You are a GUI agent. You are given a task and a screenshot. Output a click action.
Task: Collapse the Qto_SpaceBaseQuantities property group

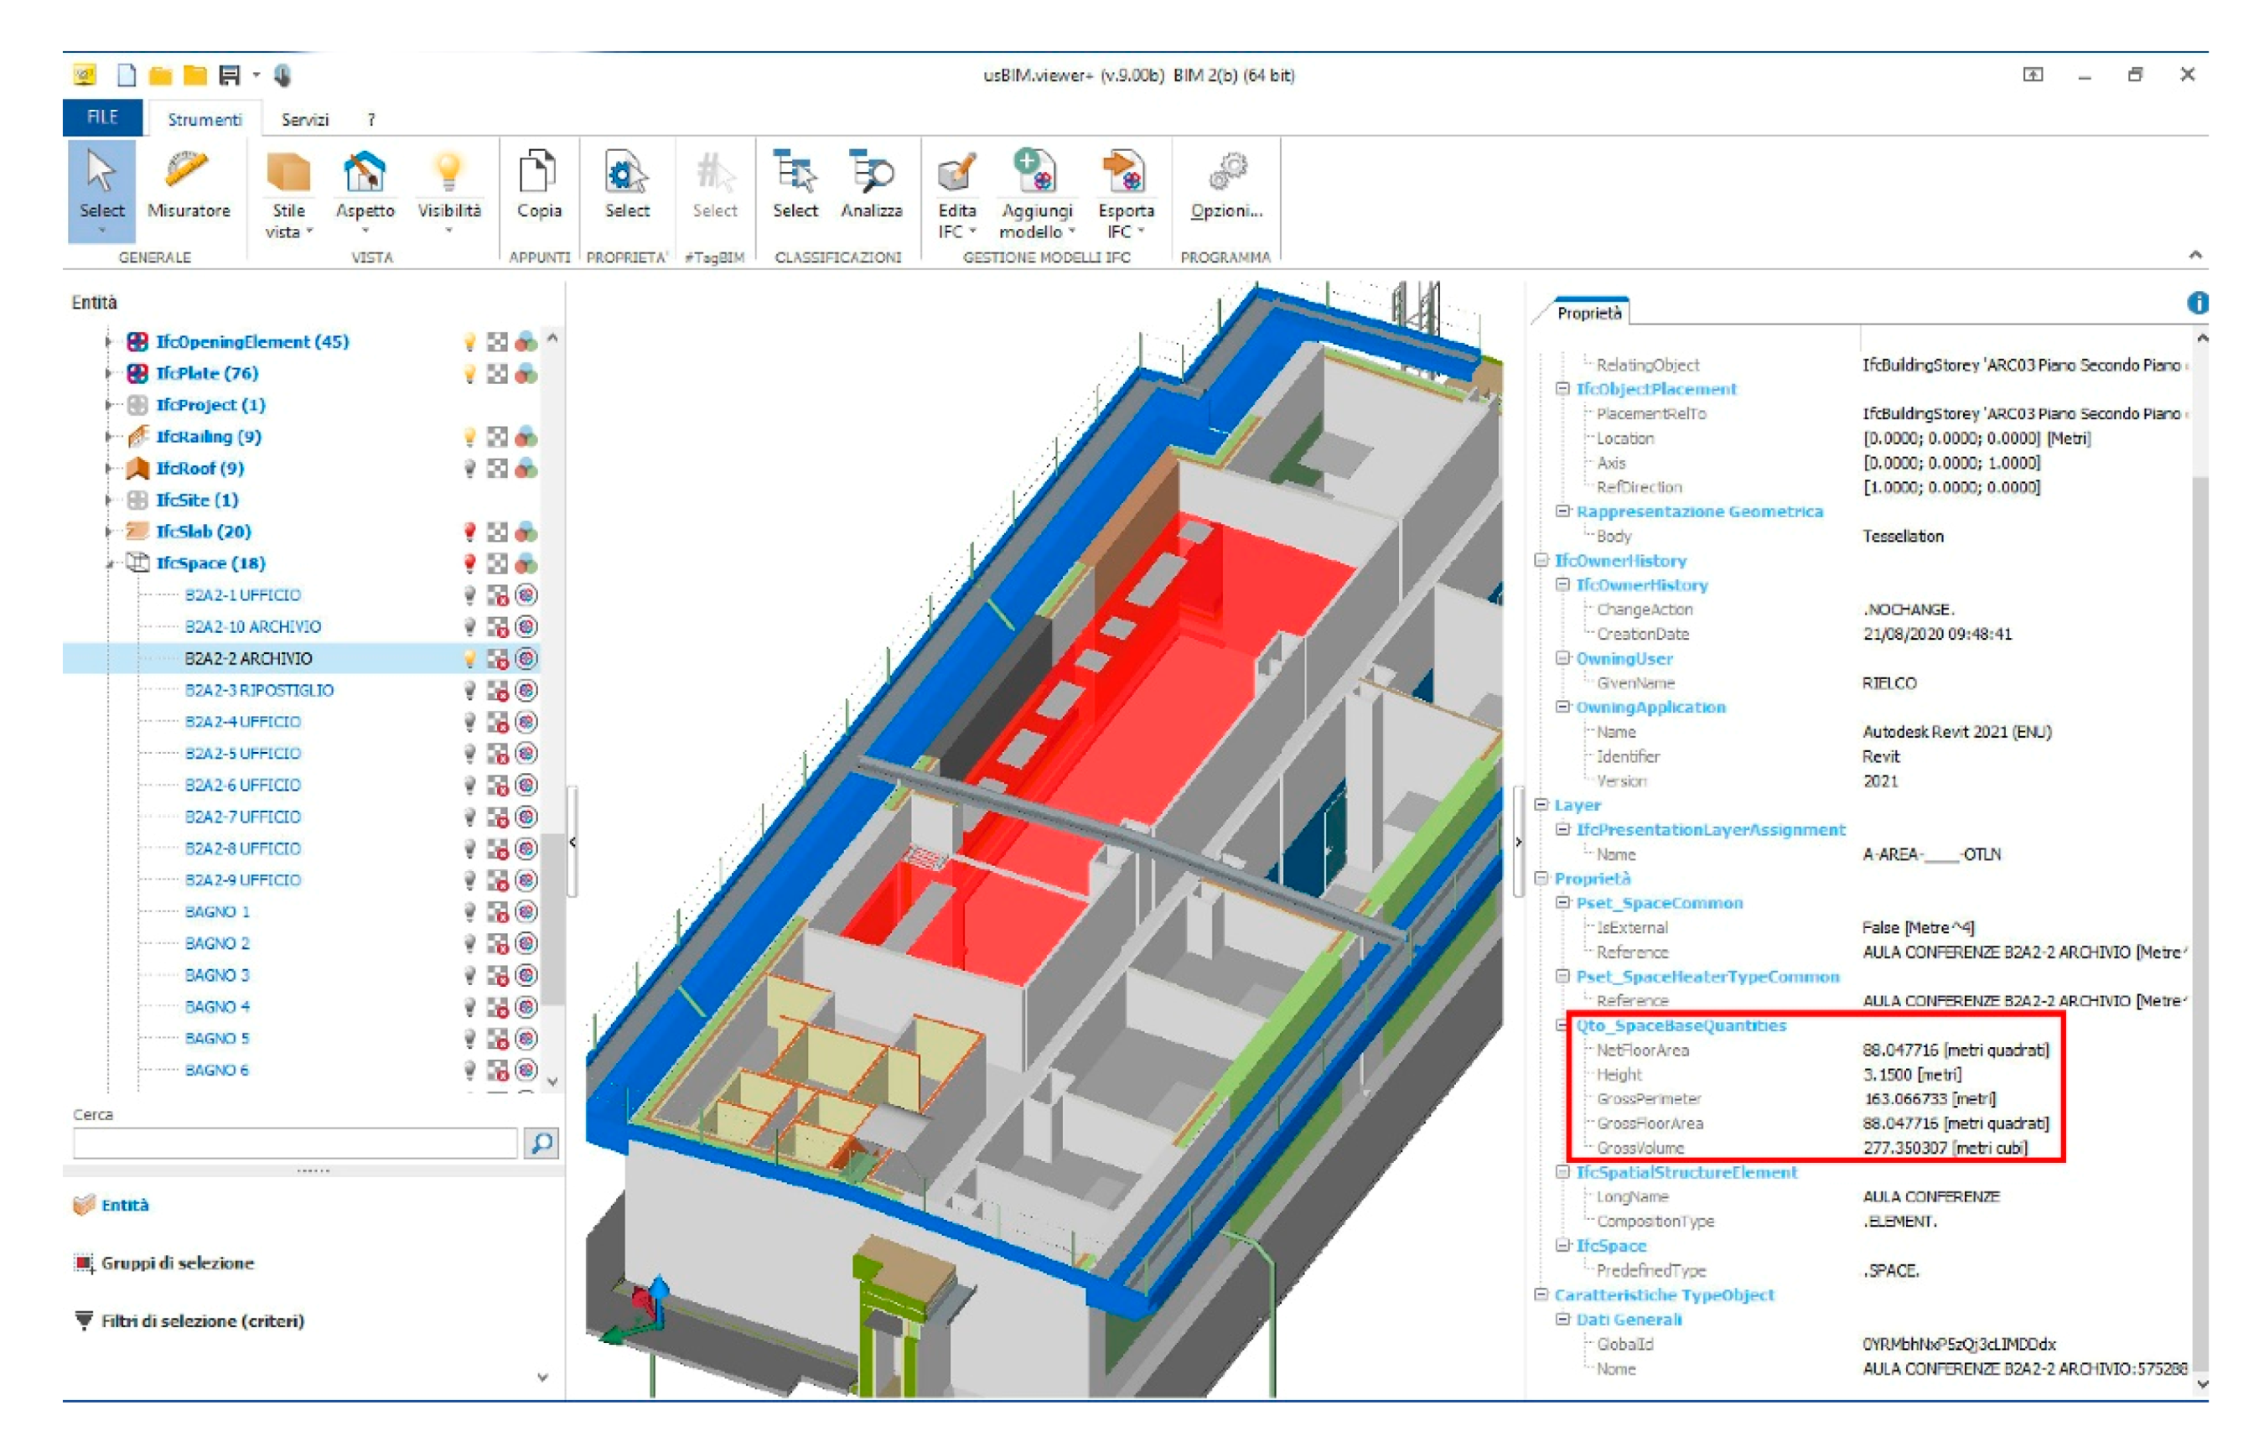pyautogui.click(x=1562, y=1025)
